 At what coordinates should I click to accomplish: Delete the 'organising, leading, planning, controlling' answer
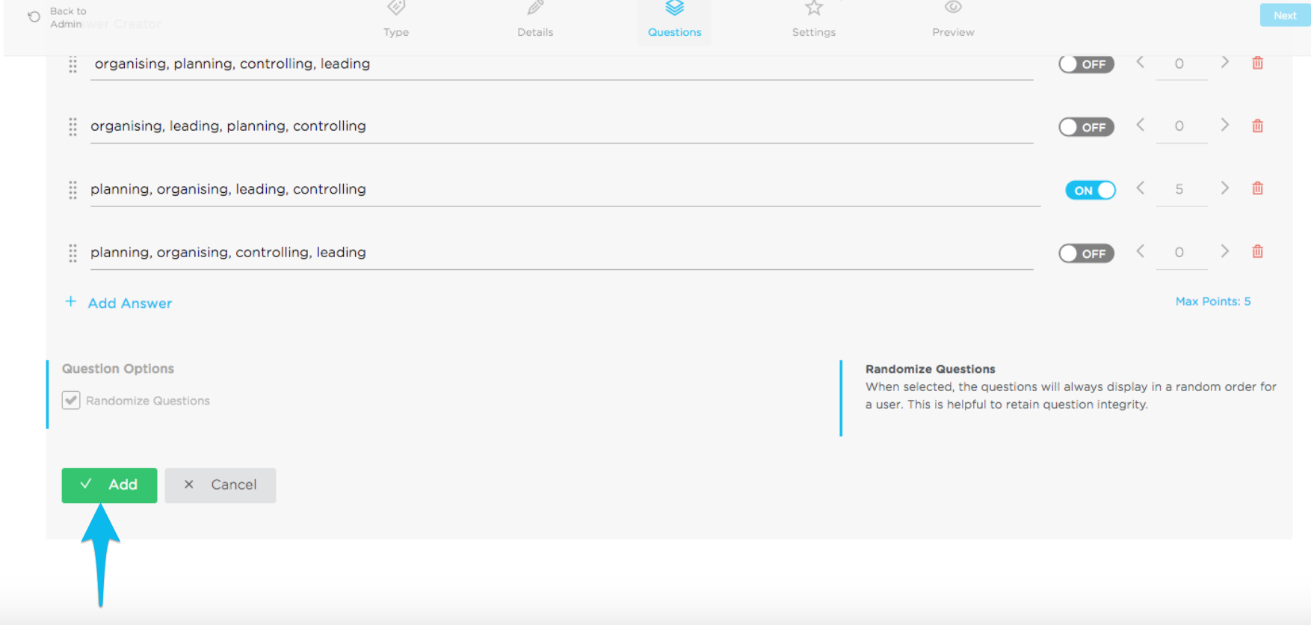(x=1257, y=126)
